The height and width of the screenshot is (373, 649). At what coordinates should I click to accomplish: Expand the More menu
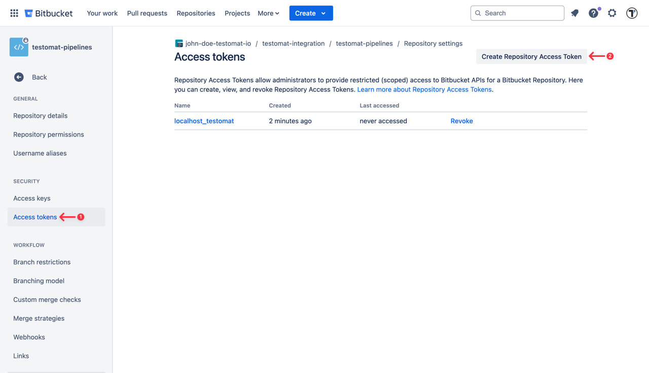tap(268, 13)
